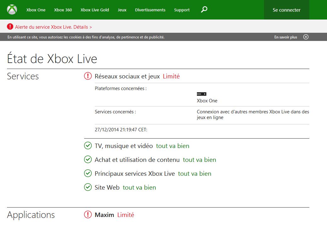
Task: Click check icon next to Site Web
Action: tap(88, 187)
